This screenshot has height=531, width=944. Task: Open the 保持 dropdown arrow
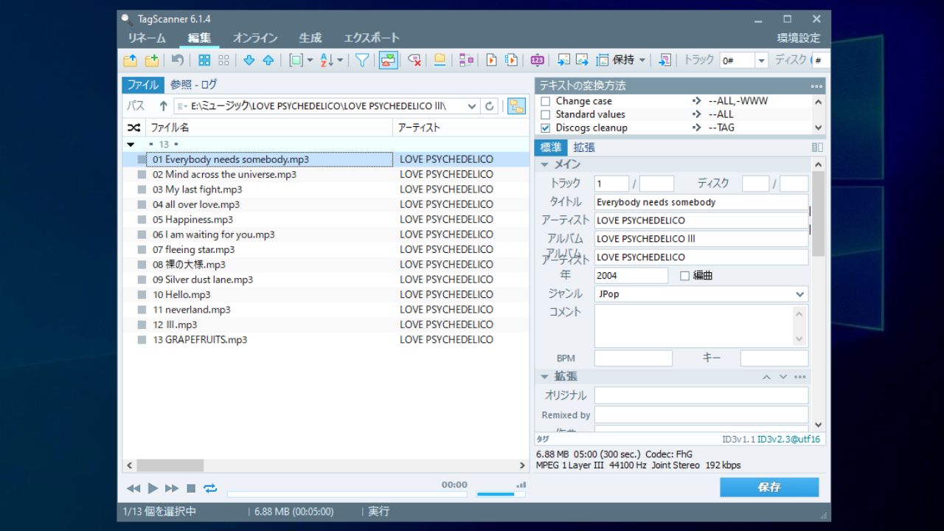642,60
